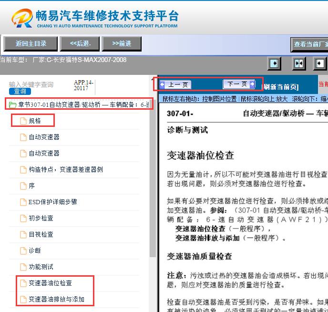The height and width of the screenshot is (312, 328).
Task: Open the 序 tree item
Action: click(31, 186)
